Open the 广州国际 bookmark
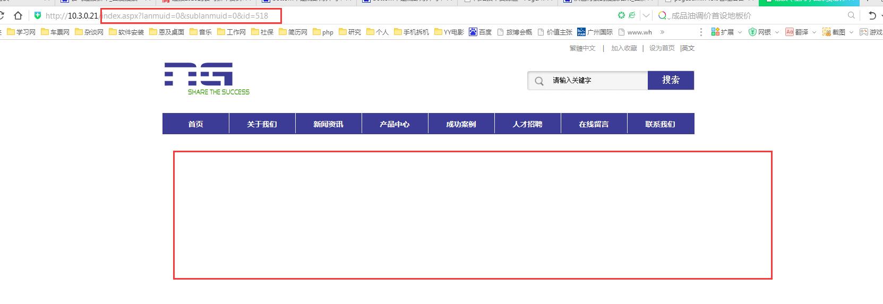This screenshot has width=883, height=304. pos(595,32)
